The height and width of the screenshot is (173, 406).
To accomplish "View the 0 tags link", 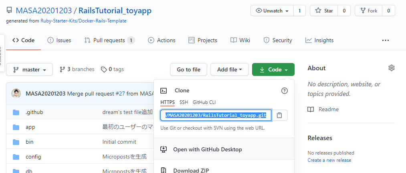I will 112,69.
